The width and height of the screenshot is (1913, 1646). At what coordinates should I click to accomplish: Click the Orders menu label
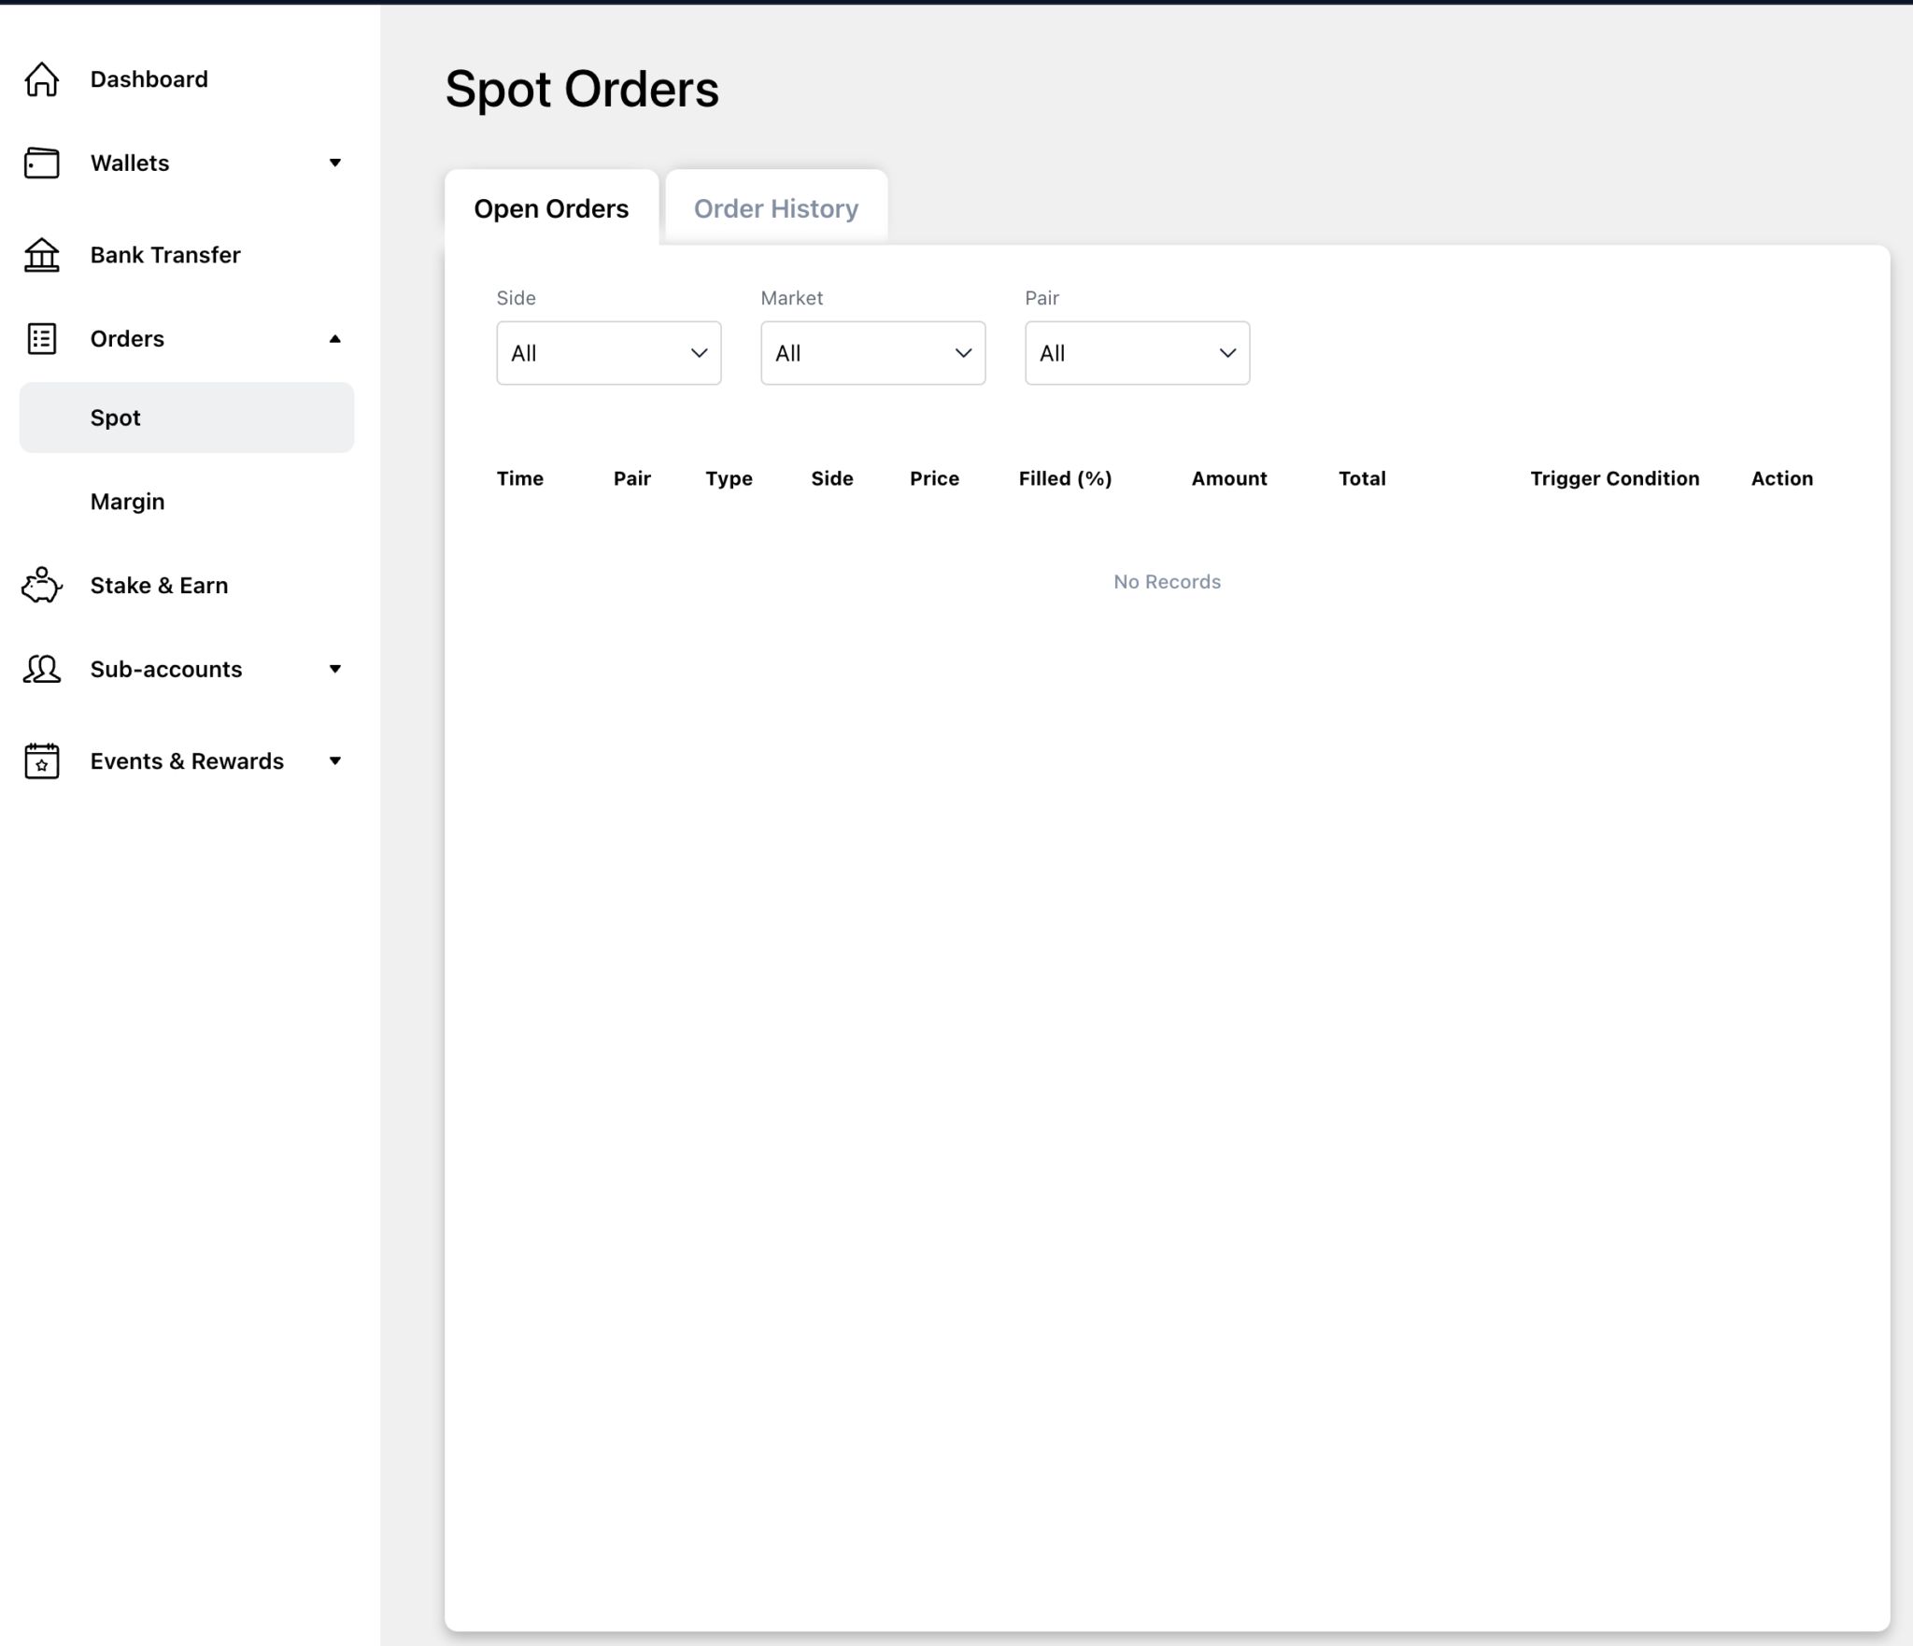pos(127,339)
